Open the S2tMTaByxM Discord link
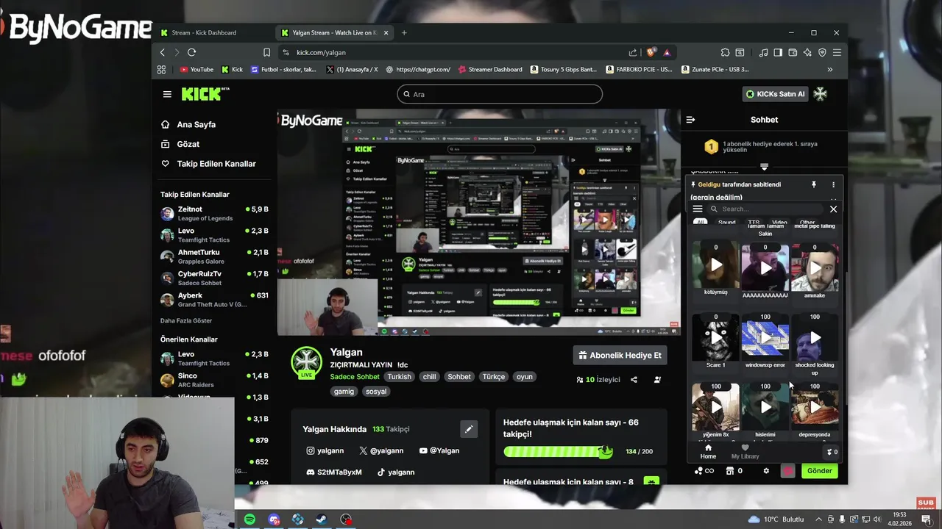942x529 pixels. pyautogui.click(x=334, y=472)
